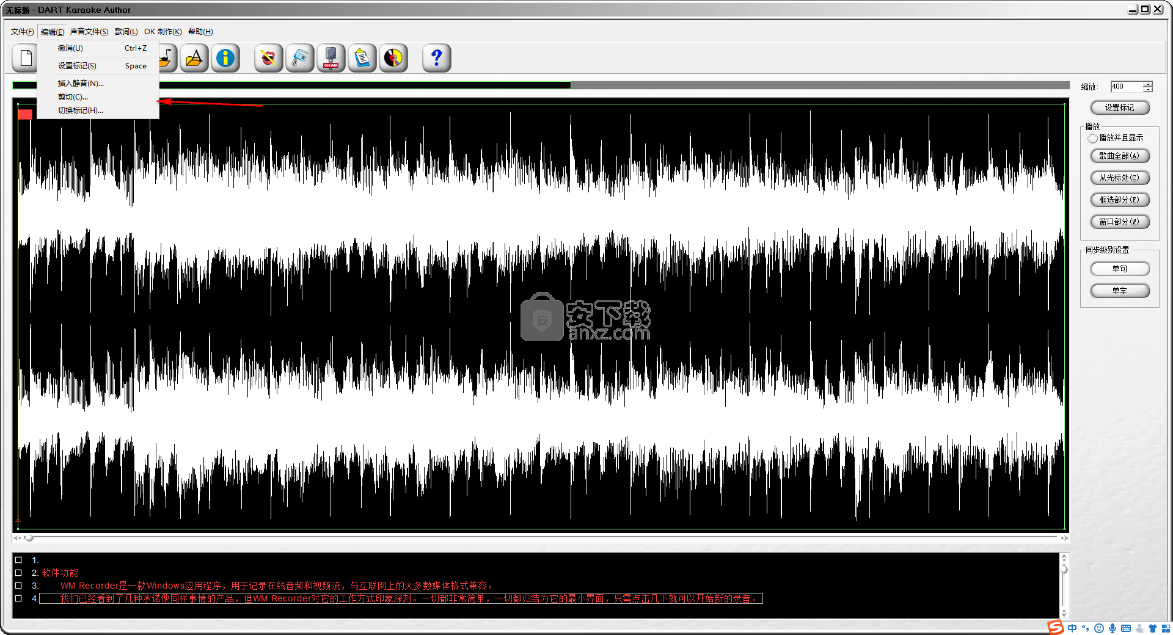1173x635 pixels.
Task: Click the waveform horizontal scroll slider thumb
Action: (29, 538)
